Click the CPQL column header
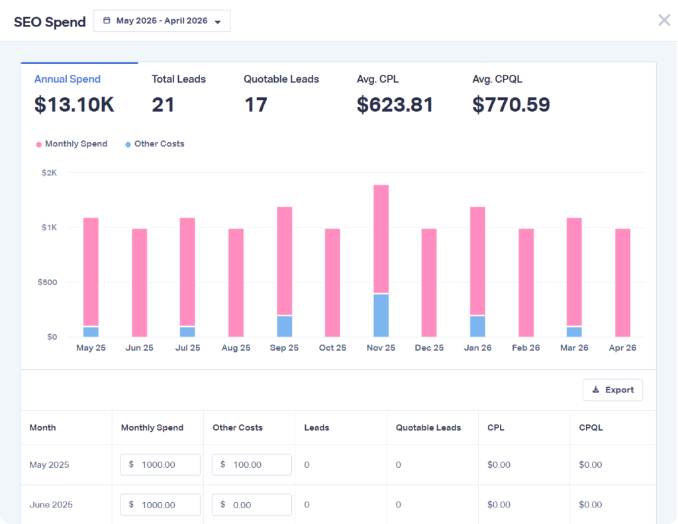The width and height of the screenshot is (678, 524). [590, 427]
